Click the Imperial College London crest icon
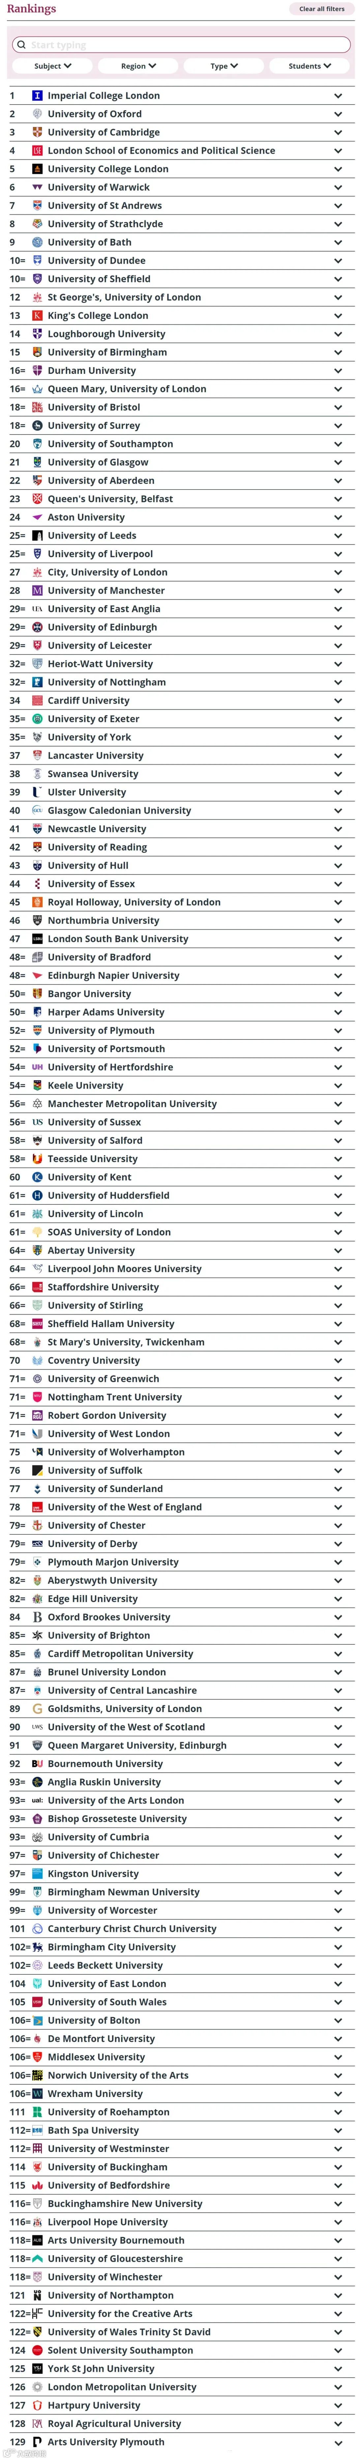This screenshot has height=2460, width=356. click(37, 96)
